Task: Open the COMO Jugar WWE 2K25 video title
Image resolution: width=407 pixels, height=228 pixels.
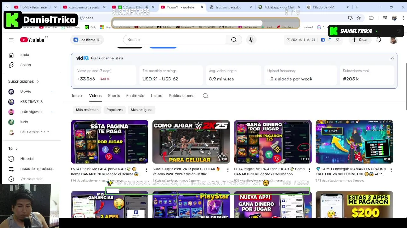Action: pyautogui.click(x=186, y=172)
